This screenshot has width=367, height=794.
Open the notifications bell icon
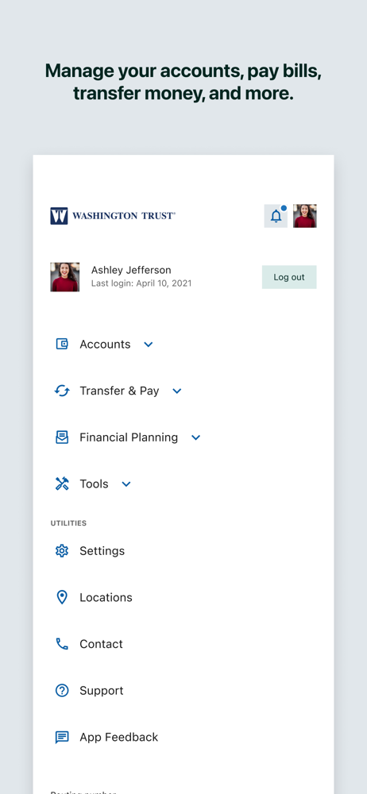pyautogui.click(x=276, y=216)
